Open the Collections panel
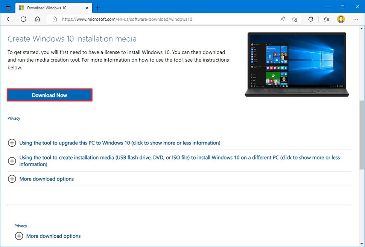 click(310, 19)
